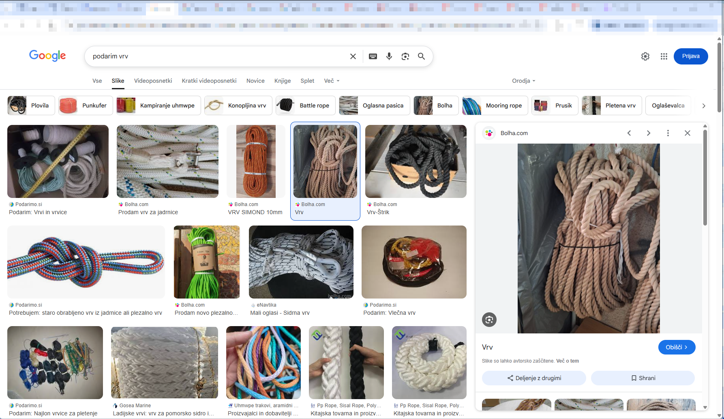Select the Punkufer filter chip

click(86, 105)
